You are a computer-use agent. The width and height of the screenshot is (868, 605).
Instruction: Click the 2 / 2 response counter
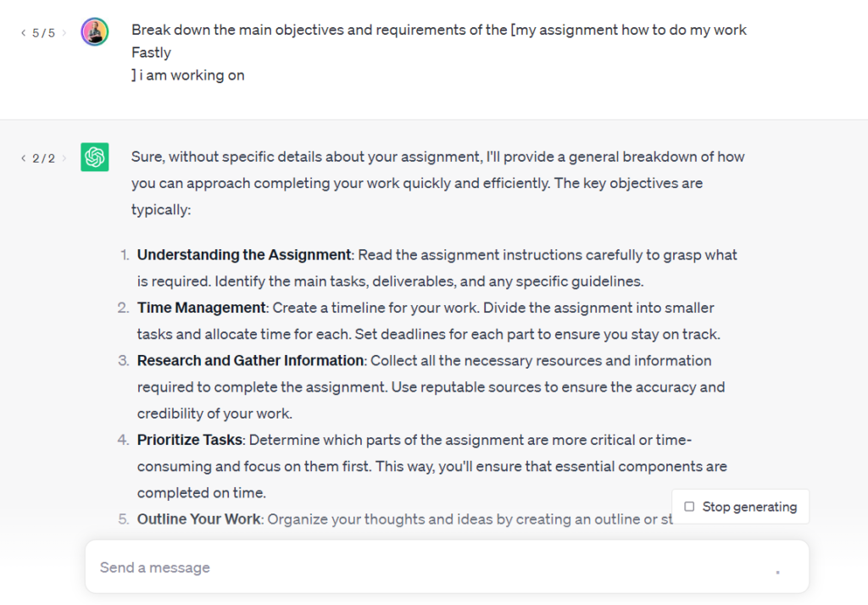(x=44, y=158)
